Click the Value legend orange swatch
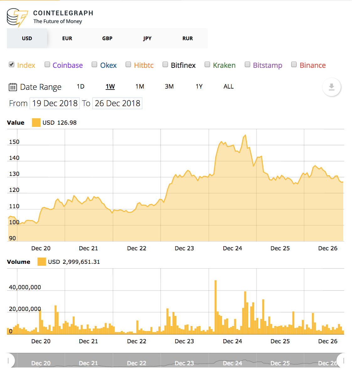352x375 pixels. tap(36, 122)
